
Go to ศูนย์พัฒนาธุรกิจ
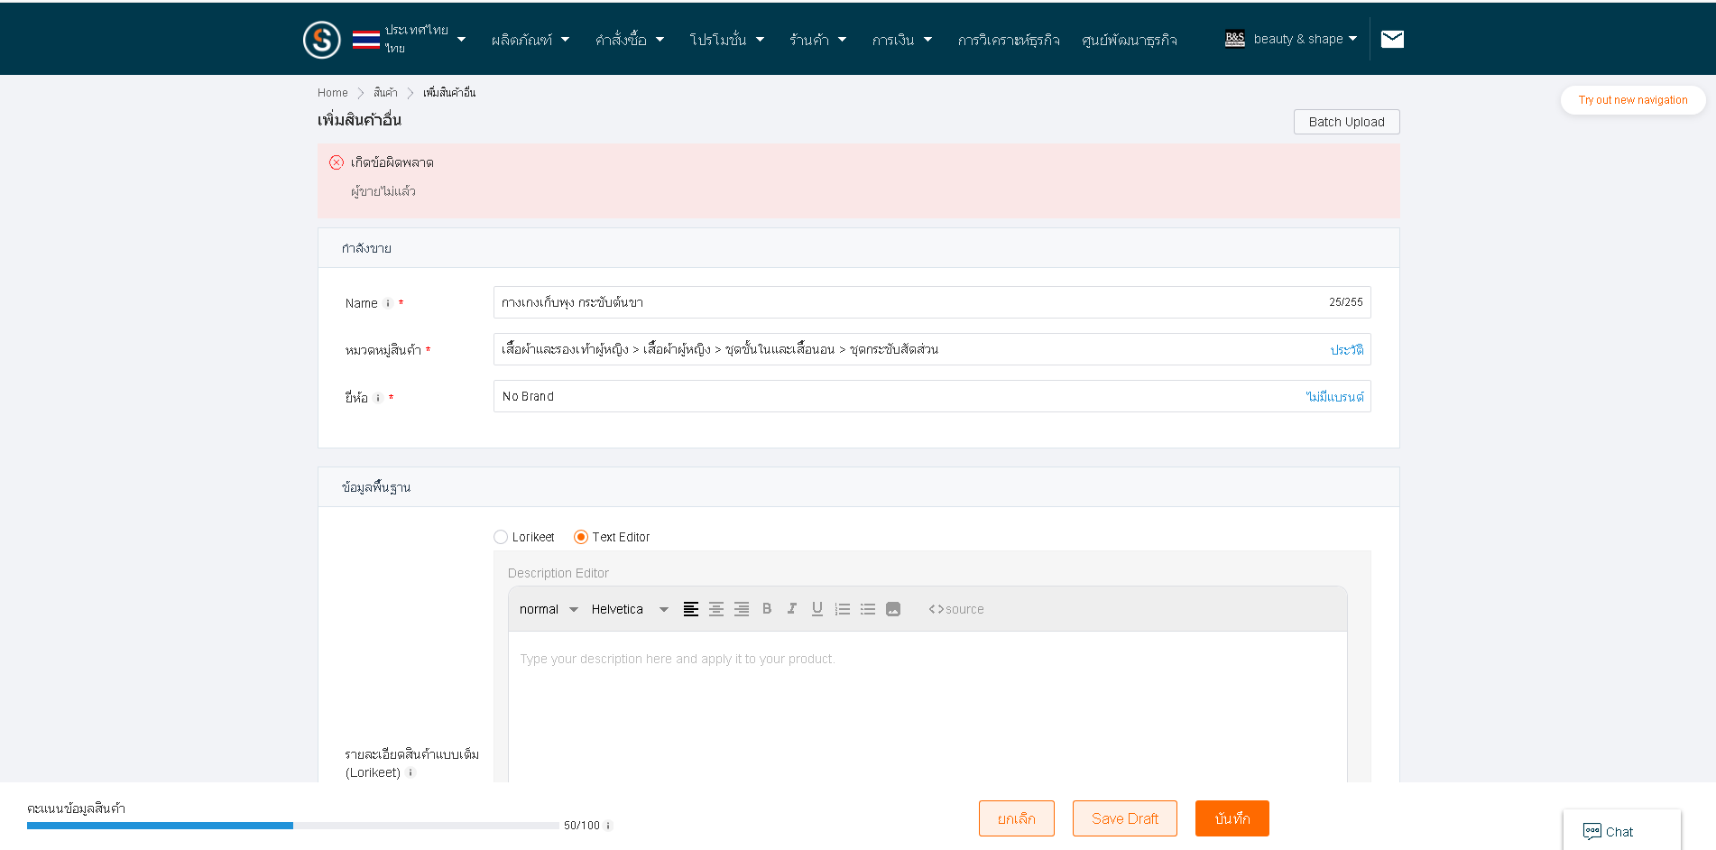1130,40
